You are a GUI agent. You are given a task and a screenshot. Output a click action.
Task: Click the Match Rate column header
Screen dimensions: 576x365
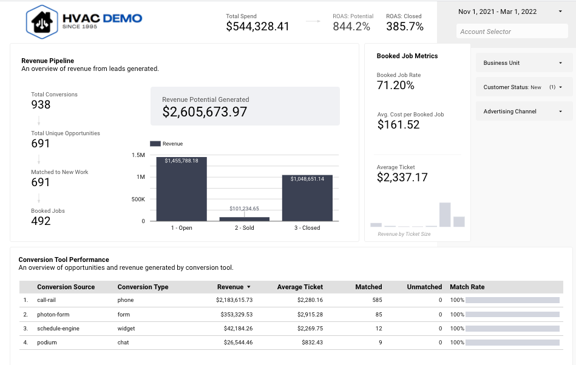point(467,287)
